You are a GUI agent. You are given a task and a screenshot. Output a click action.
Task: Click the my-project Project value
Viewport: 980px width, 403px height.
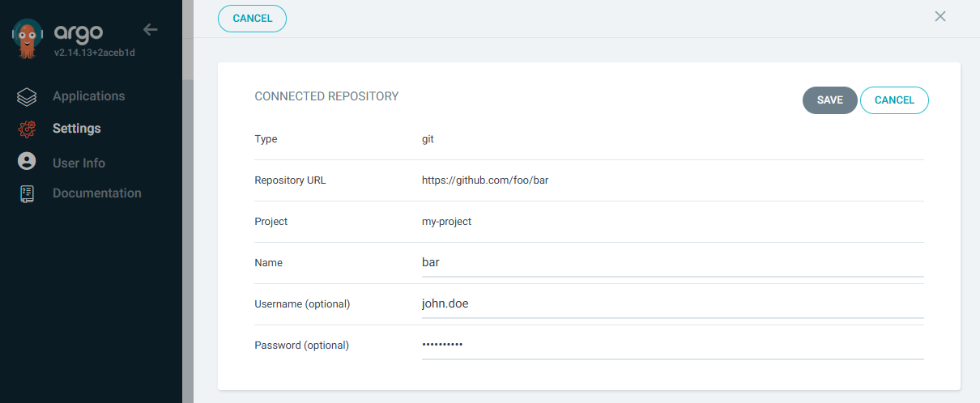pos(446,222)
